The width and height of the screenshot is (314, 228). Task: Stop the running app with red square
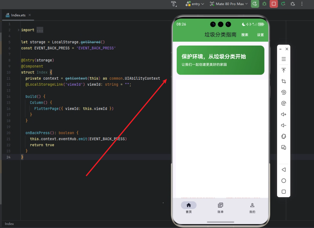[x=273, y=4]
